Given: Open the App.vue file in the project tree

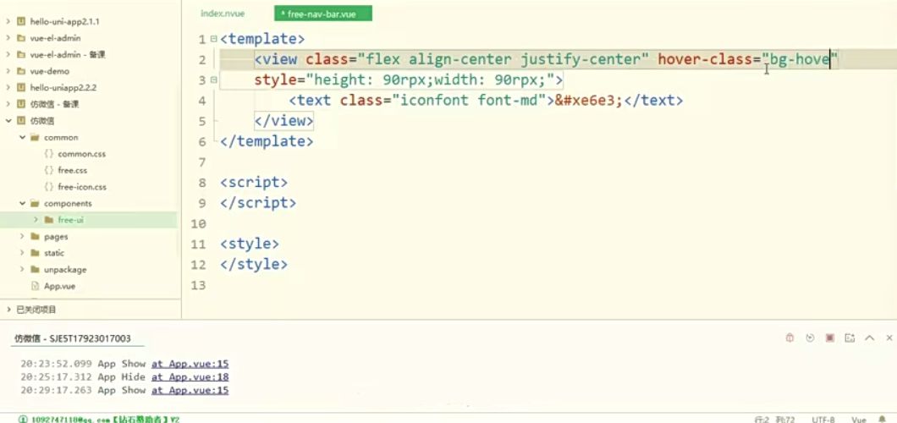Looking at the screenshot, I should [x=59, y=286].
